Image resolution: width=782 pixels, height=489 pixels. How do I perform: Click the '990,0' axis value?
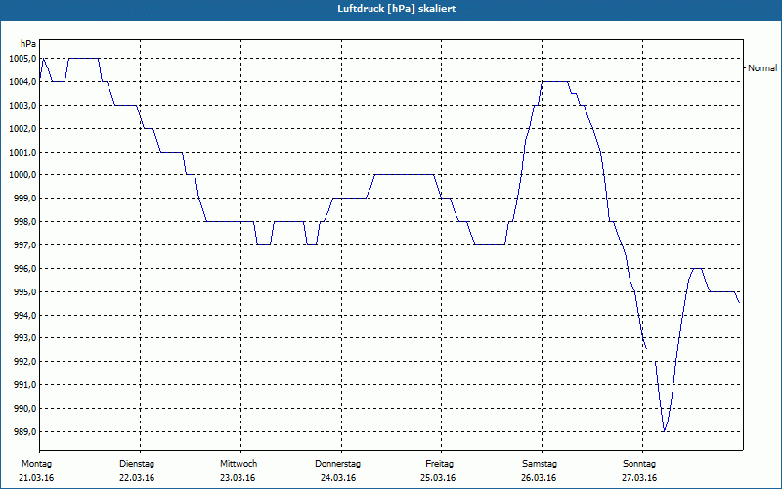(x=24, y=409)
